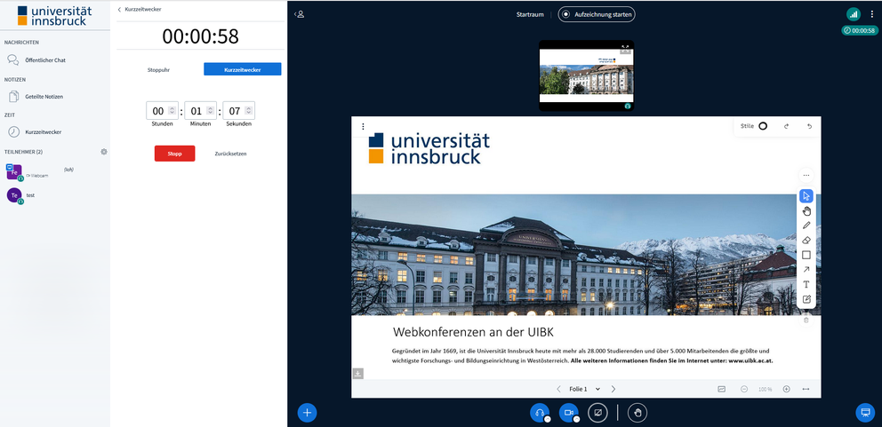
Task: Select the arrow tool
Action: point(806,270)
